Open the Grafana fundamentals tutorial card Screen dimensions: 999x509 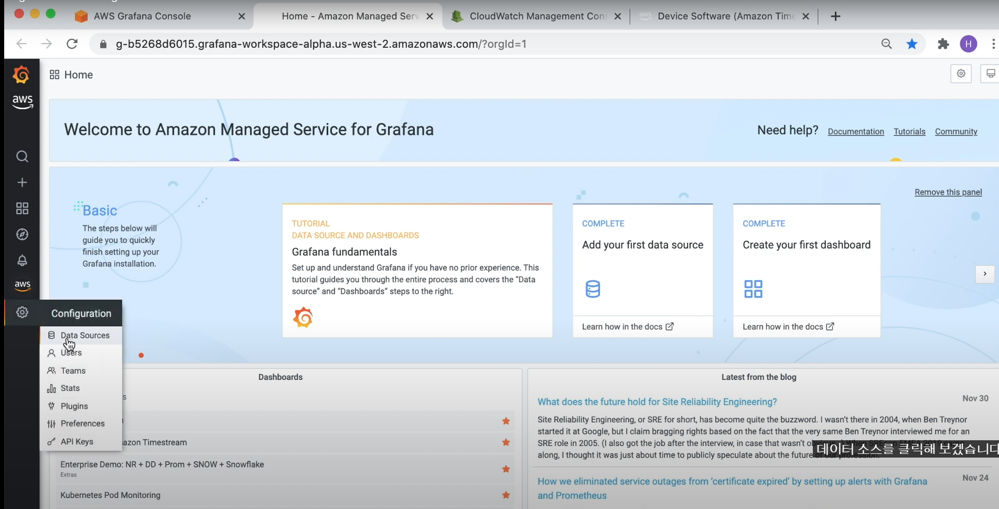point(417,270)
